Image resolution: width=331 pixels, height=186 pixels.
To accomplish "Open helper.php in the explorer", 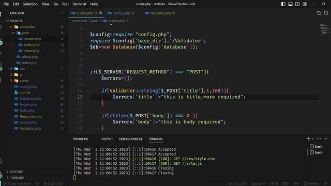I will pos(28,104).
